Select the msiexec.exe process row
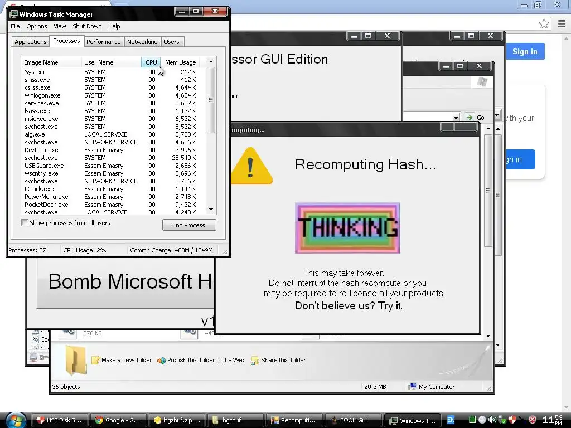 (114, 119)
